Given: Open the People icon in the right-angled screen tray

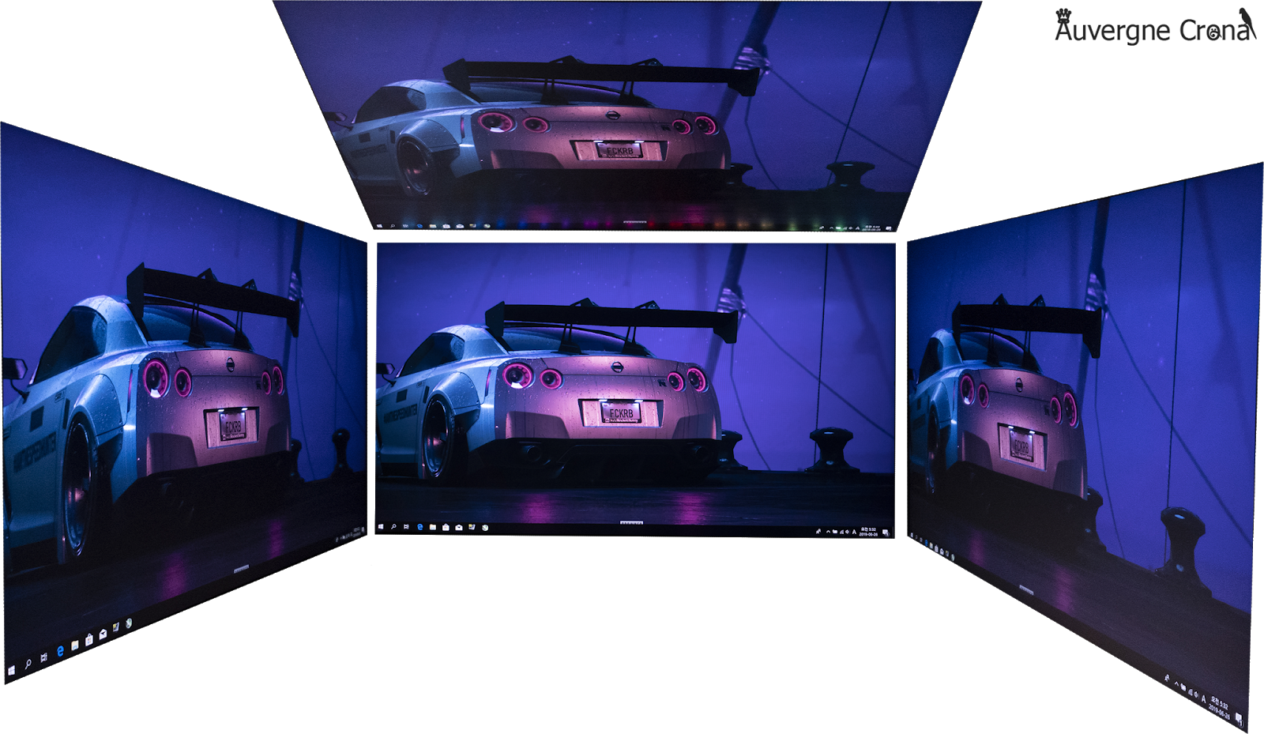Looking at the screenshot, I should pyautogui.click(x=1167, y=678).
